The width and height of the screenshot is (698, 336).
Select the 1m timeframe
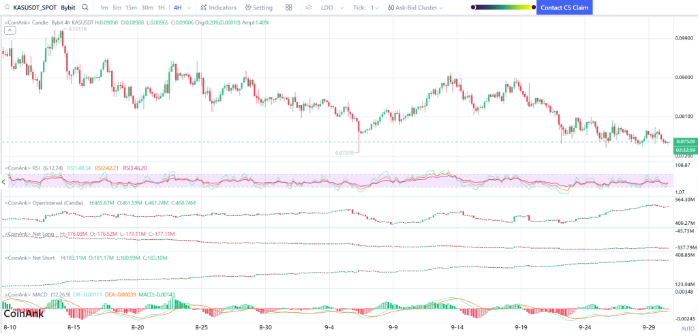[x=104, y=7]
